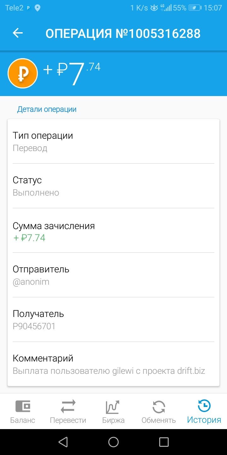Switch to the Баланс tab label
Image resolution: width=227 pixels, height=455 pixels.
[23, 420]
